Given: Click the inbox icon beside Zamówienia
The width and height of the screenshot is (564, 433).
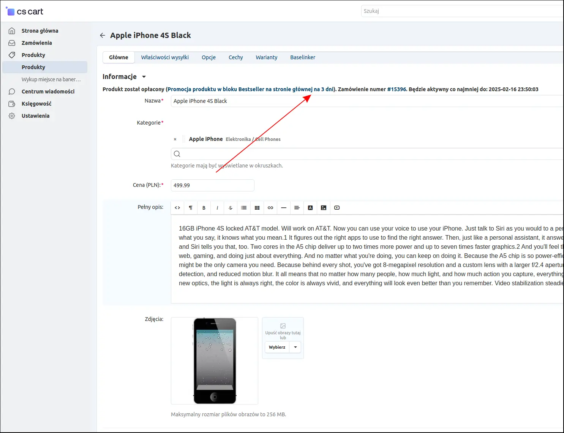Looking at the screenshot, I should click(x=12, y=43).
